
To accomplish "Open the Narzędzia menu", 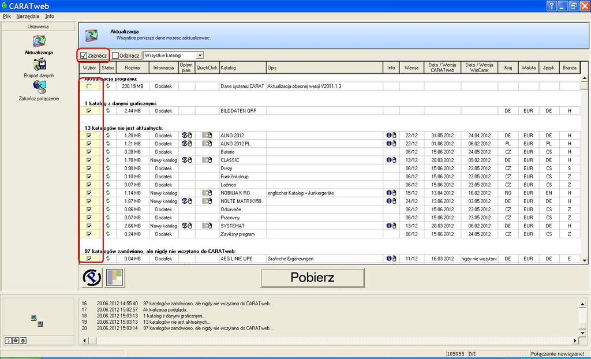I will 28,16.
